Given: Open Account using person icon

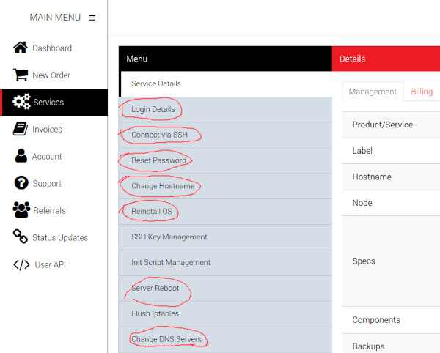Looking at the screenshot, I should tap(21, 155).
